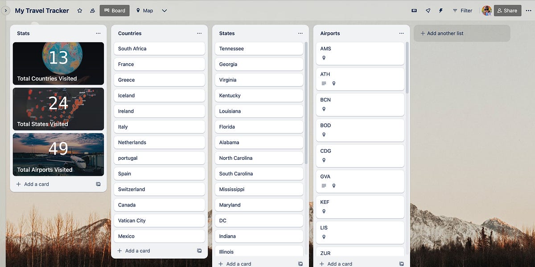Image resolution: width=535 pixels, height=267 pixels.
Task: Open Power-Ups using the leftmost header icon
Action: coord(414,10)
